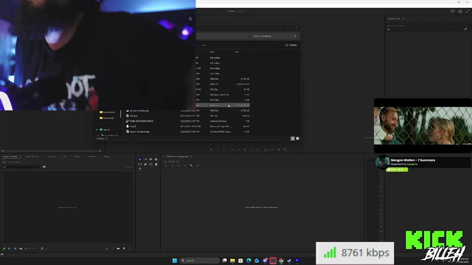Viewport: 472px width, 265px height.
Task: Switch to Libraries tab
Action: point(51,156)
